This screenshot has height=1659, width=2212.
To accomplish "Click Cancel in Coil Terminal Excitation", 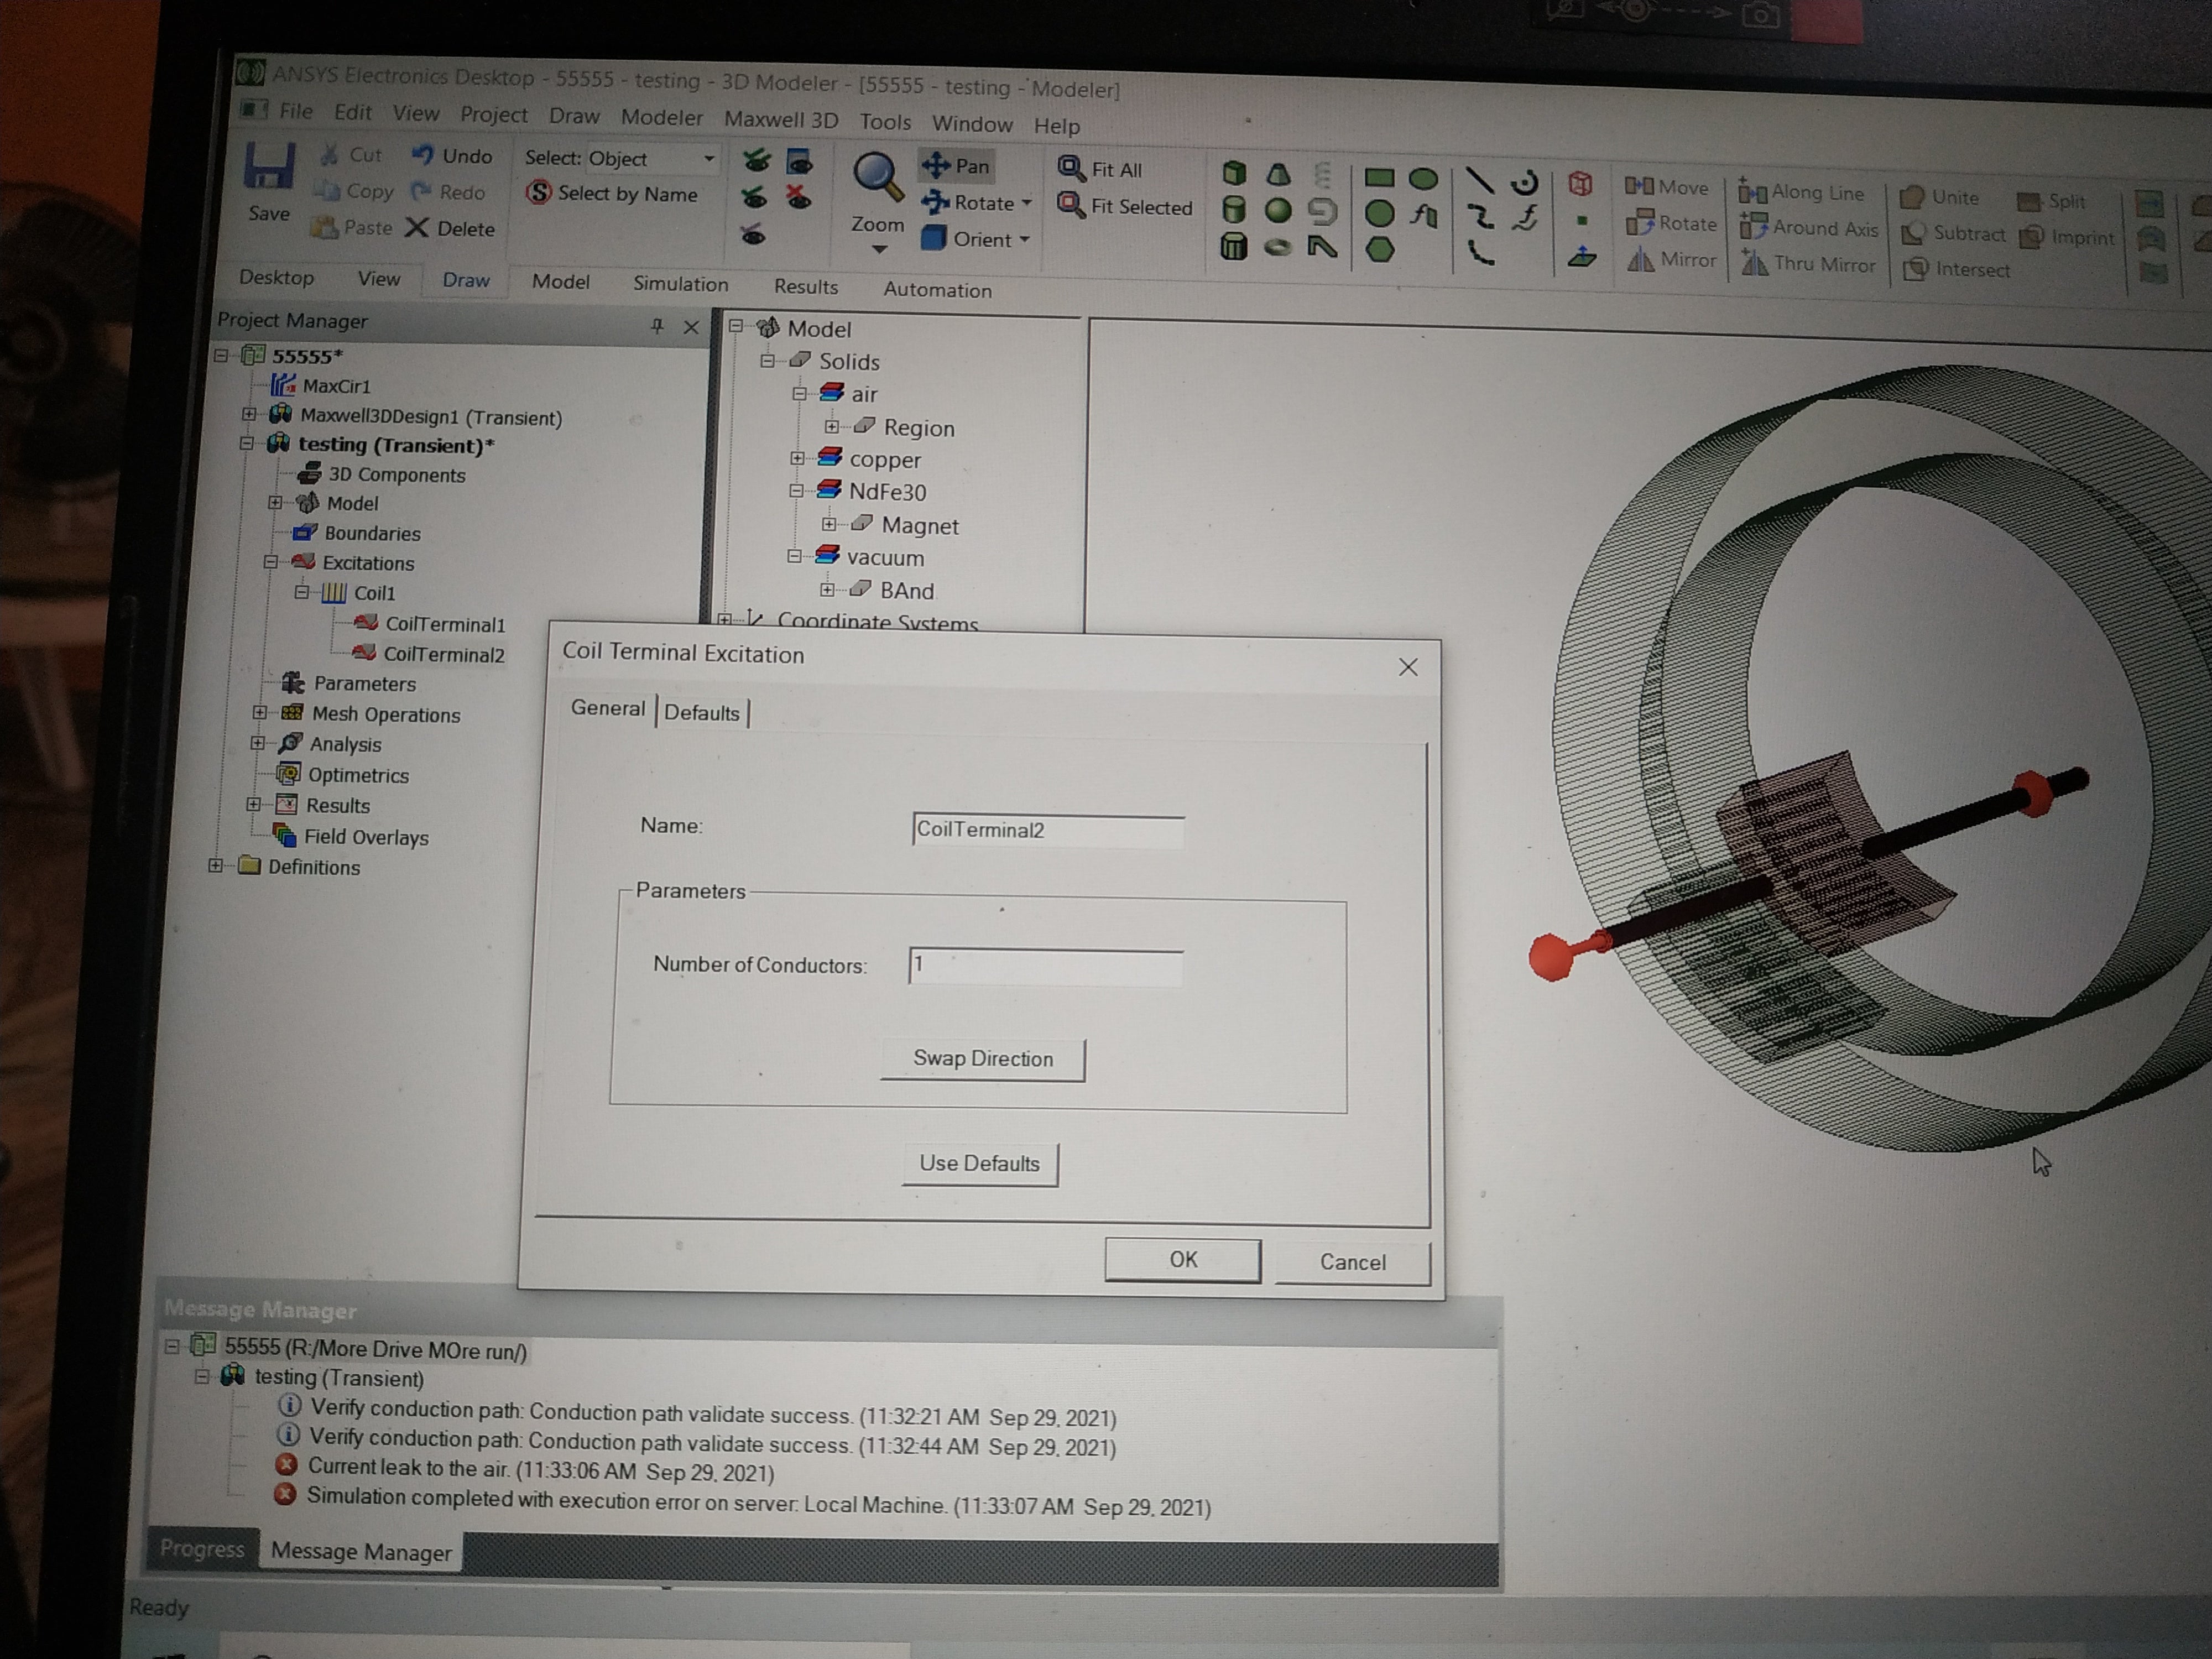I will [x=1353, y=1263].
